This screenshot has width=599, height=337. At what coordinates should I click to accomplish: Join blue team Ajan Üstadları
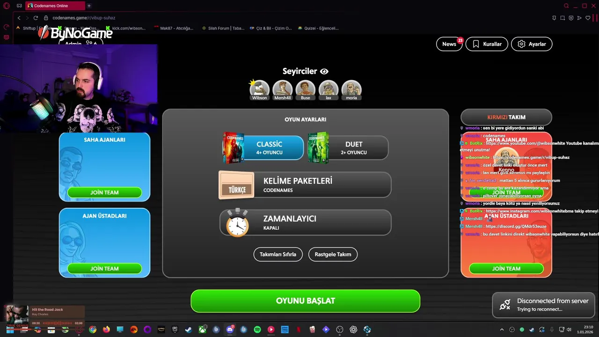coord(104,269)
